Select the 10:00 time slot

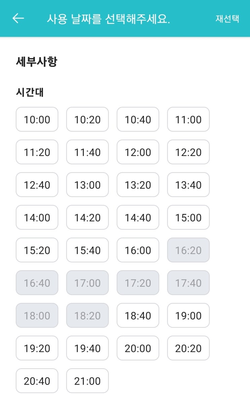pos(37,120)
